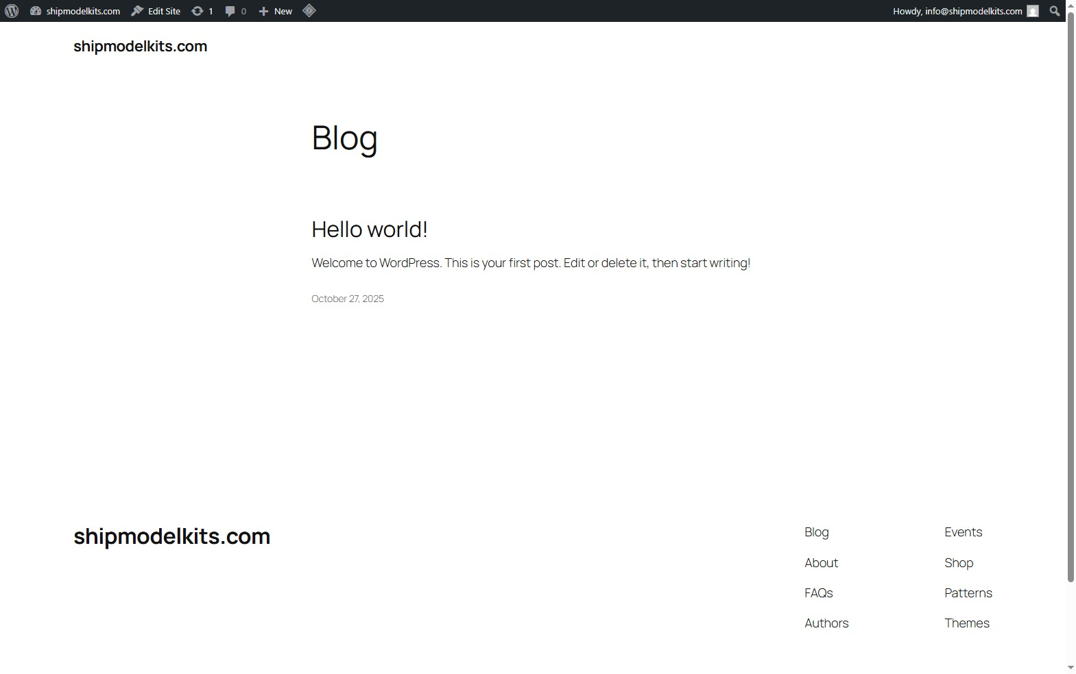The image size is (1076, 674).
Task: Visit the FAQs footer link
Action: coord(818,593)
